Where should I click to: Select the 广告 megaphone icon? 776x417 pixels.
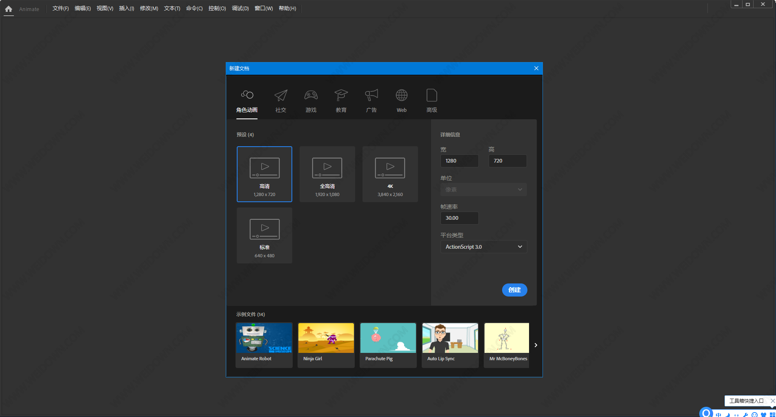point(371,95)
